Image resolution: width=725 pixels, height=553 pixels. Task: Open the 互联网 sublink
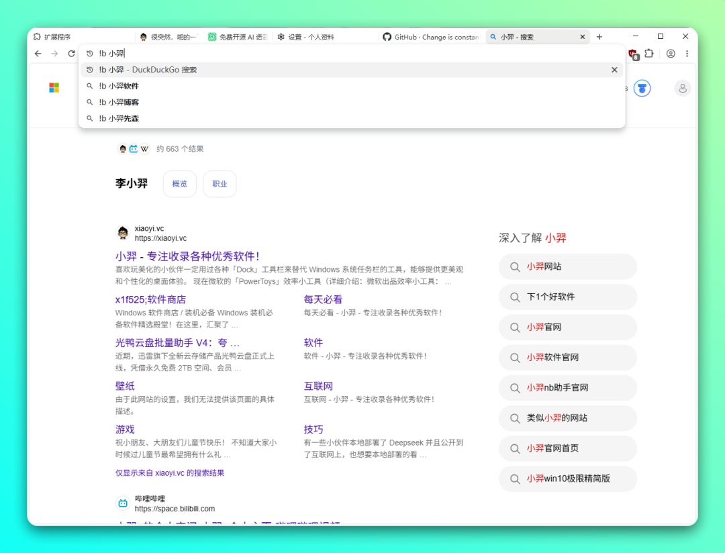[x=318, y=386]
